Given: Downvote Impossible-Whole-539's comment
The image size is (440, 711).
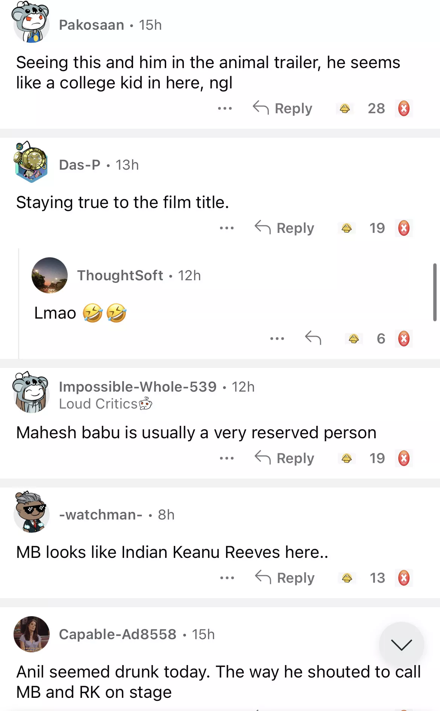Looking at the screenshot, I should pyautogui.click(x=404, y=458).
